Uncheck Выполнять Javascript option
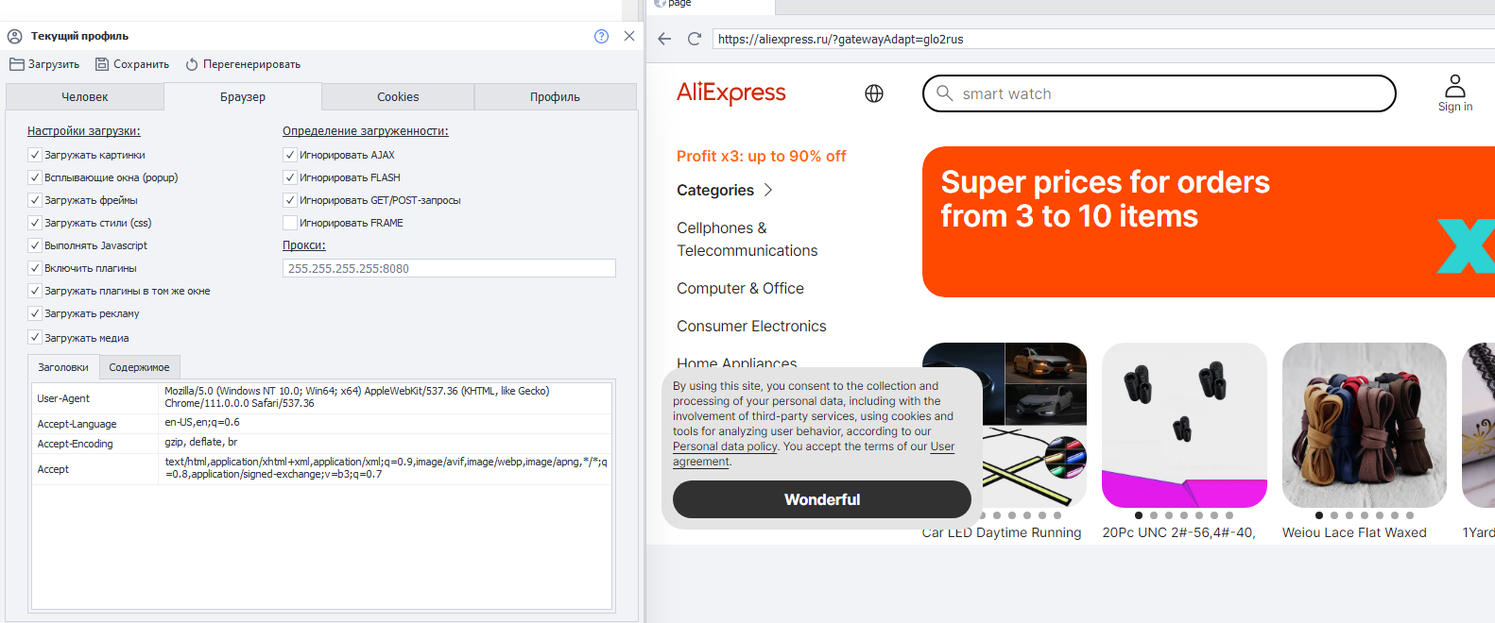This screenshot has width=1495, height=623. 35,245
